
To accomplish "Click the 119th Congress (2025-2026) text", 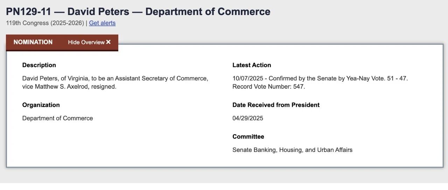I will coord(45,23).
